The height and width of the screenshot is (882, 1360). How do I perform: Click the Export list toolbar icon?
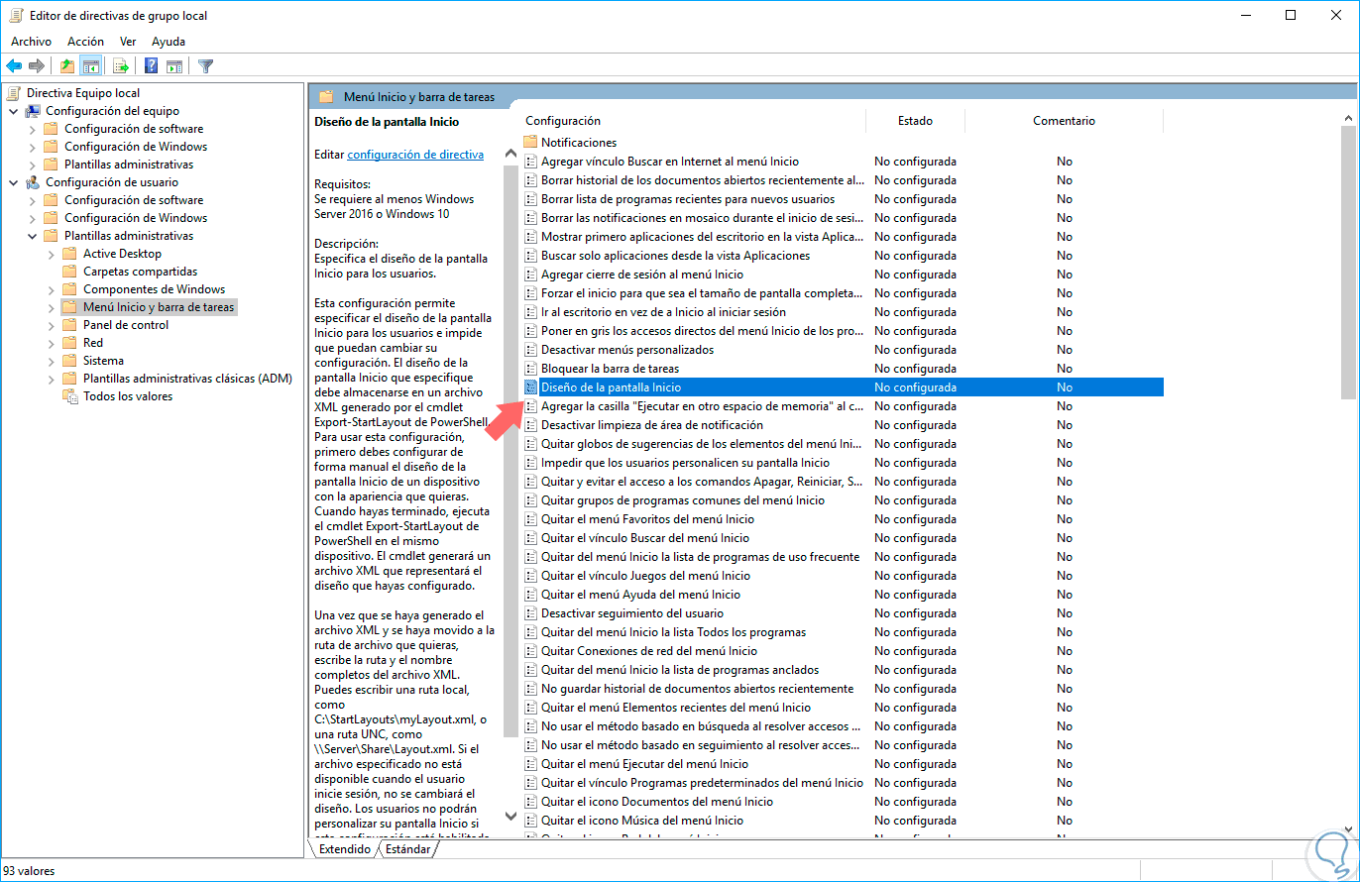(121, 66)
